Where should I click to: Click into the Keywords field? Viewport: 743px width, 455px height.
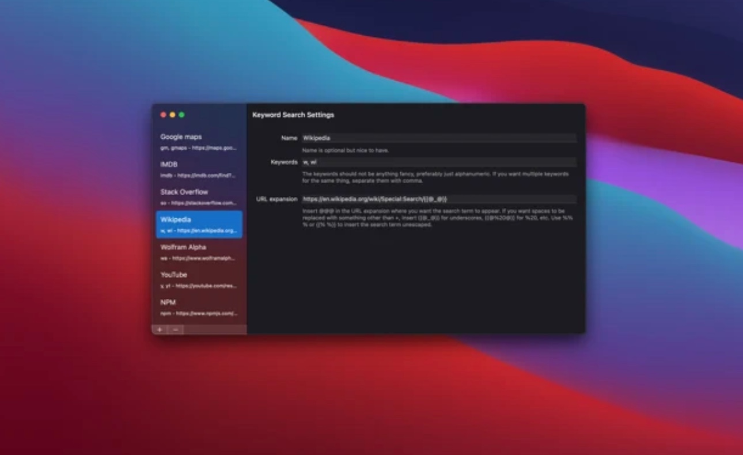point(438,162)
